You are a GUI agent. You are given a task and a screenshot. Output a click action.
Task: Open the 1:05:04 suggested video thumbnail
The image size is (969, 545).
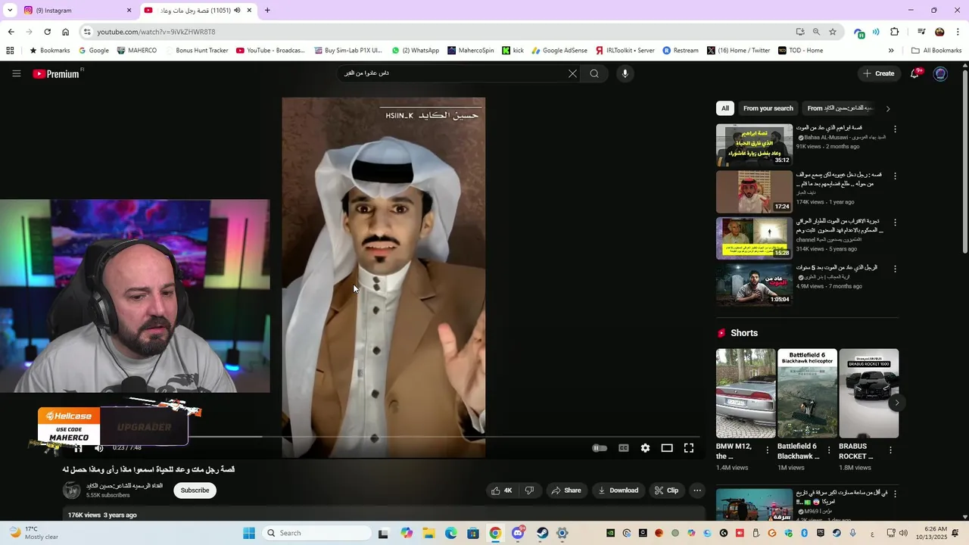pos(754,285)
